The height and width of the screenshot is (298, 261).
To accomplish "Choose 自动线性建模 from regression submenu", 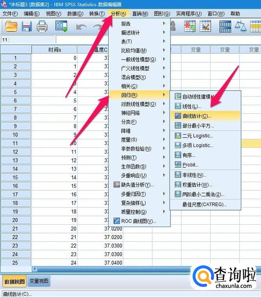I will point(205,97).
